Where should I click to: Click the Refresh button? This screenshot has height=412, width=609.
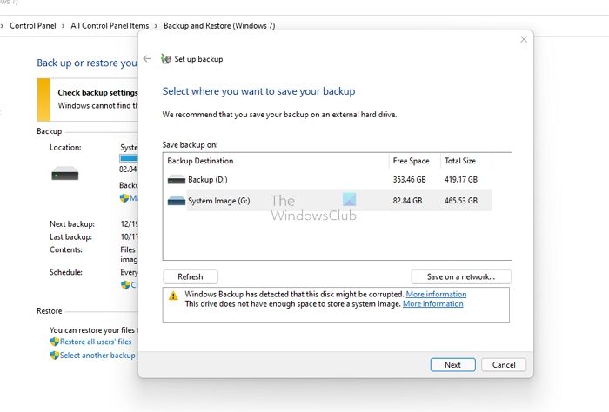pos(191,276)
